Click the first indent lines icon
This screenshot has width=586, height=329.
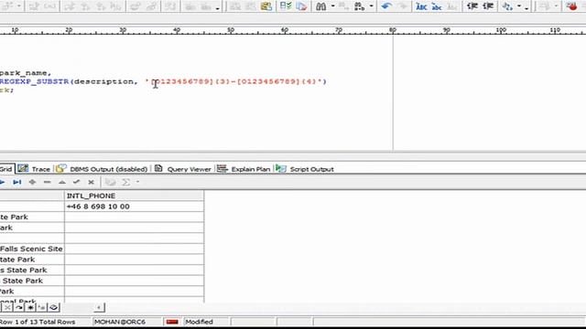472,6
